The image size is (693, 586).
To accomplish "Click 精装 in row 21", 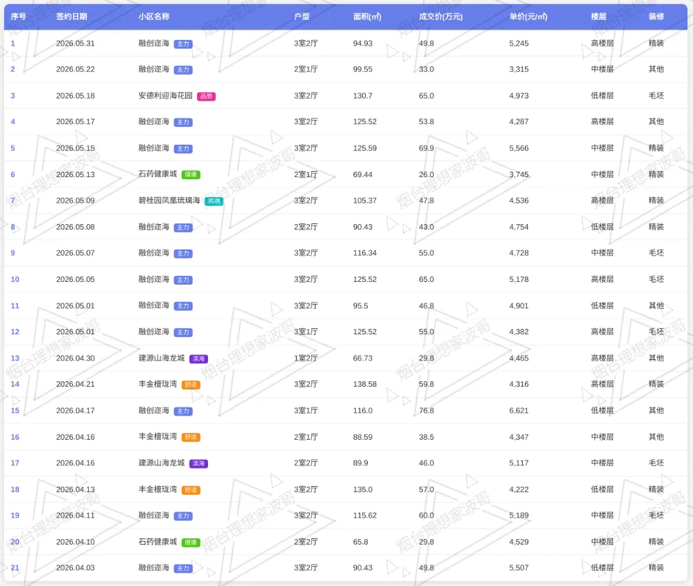I will click(656, 567).
